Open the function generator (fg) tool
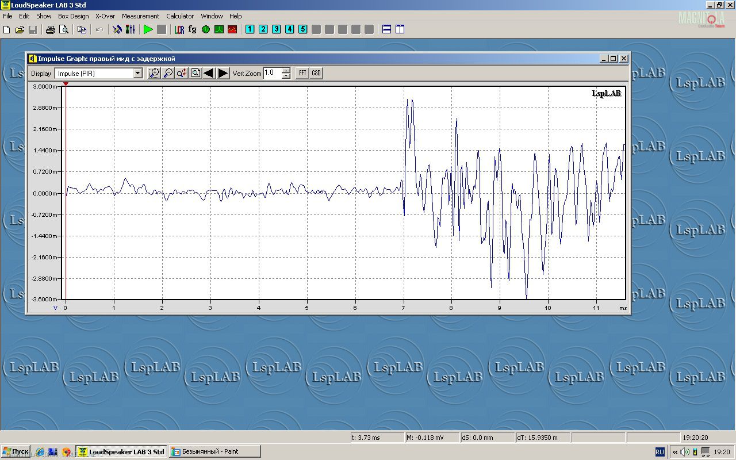 193,29
